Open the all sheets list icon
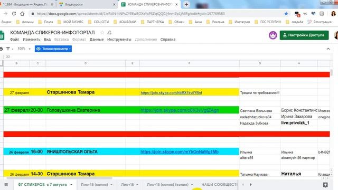Viewport: 338px width, 190px height. coord(6,185)
